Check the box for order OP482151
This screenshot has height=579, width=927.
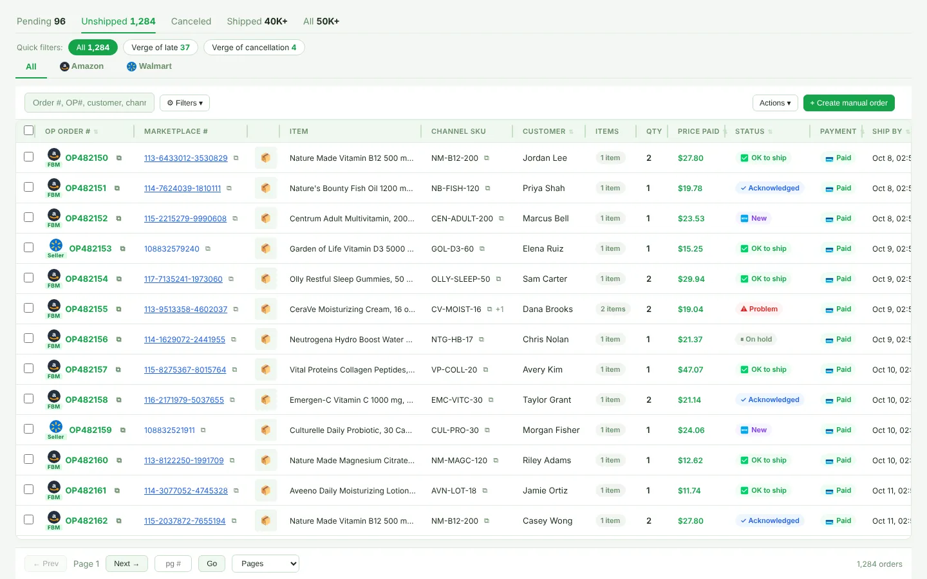(x=28, y=187)
